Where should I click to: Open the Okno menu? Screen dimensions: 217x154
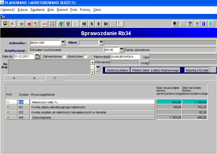click(97, 10)
